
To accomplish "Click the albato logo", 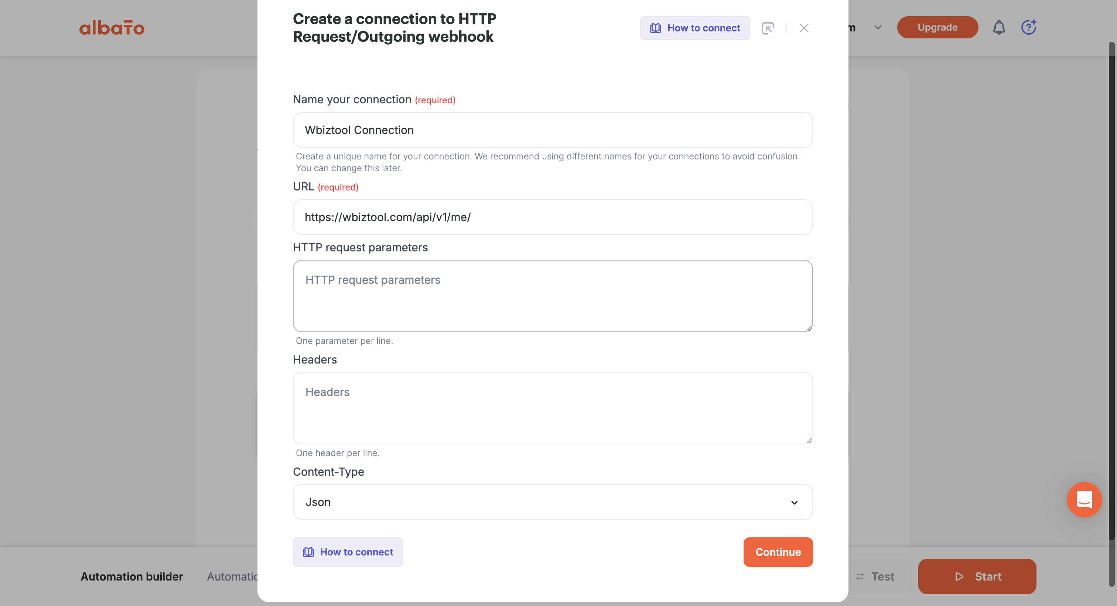I will tap(112, 28).
